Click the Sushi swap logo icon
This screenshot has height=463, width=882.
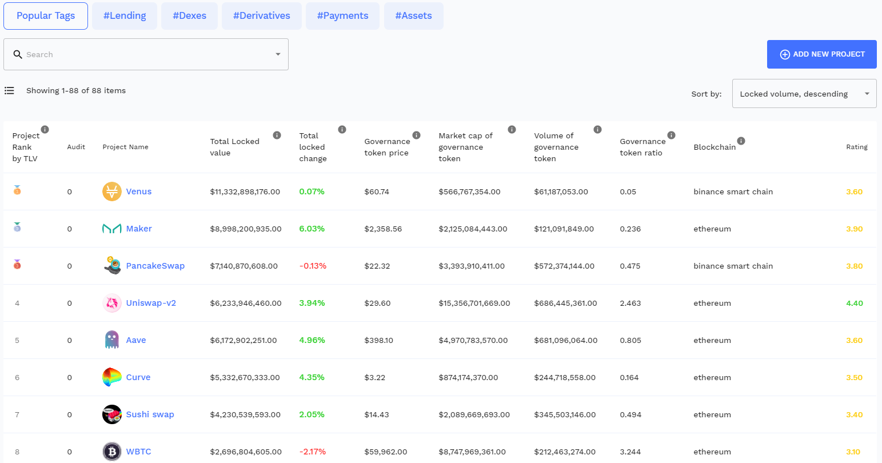112,414
